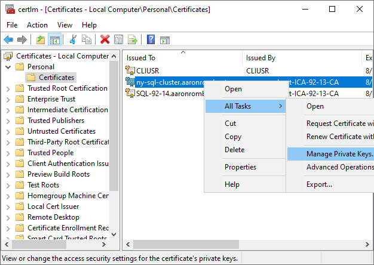Select the Trusted People folder in tree

click(50, 153)
